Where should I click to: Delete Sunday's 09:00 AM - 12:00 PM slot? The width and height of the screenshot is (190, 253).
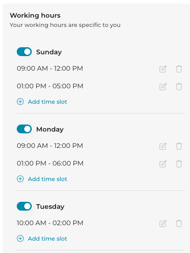coord(179,69)
